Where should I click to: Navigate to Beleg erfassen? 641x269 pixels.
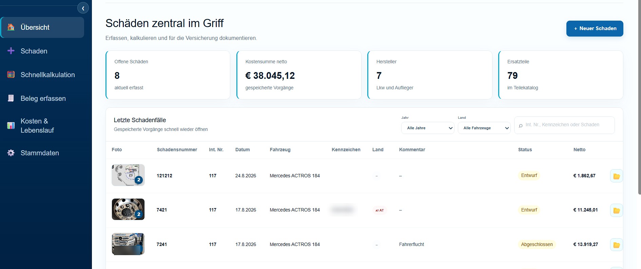(42, 98)
